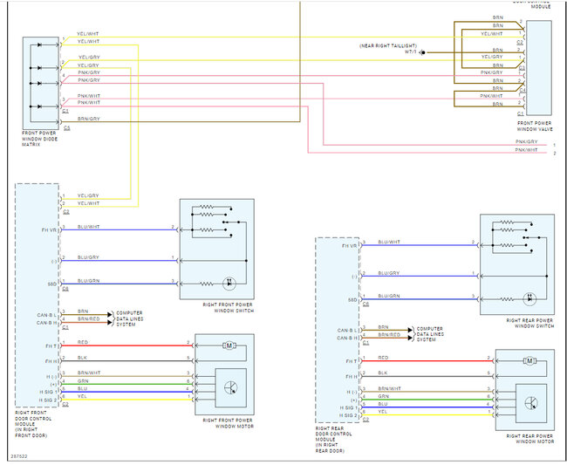
Task: Select the Front Power Window Valve component box
Action: (x=539, y=68)
